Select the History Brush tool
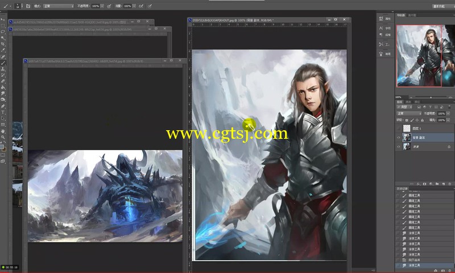Viewport: 455px width, 273px height. tap(3, 75)
